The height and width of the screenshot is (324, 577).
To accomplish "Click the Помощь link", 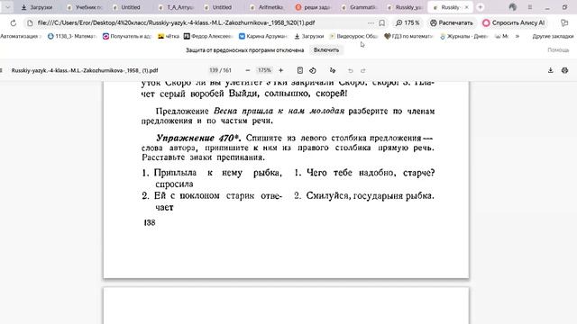I will pos(558,50).
